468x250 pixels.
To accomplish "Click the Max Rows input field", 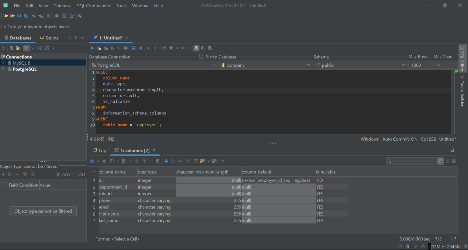I will pyautogui.click(x=420, y=65).
